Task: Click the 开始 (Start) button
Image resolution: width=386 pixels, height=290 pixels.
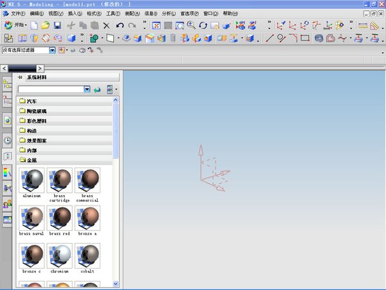Action: 15,25
